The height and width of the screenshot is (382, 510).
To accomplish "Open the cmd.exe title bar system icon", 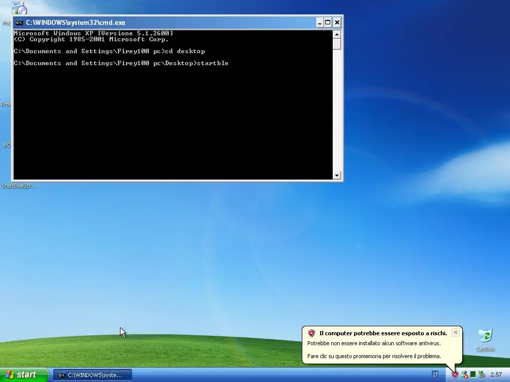I will (x=19, y=22).
